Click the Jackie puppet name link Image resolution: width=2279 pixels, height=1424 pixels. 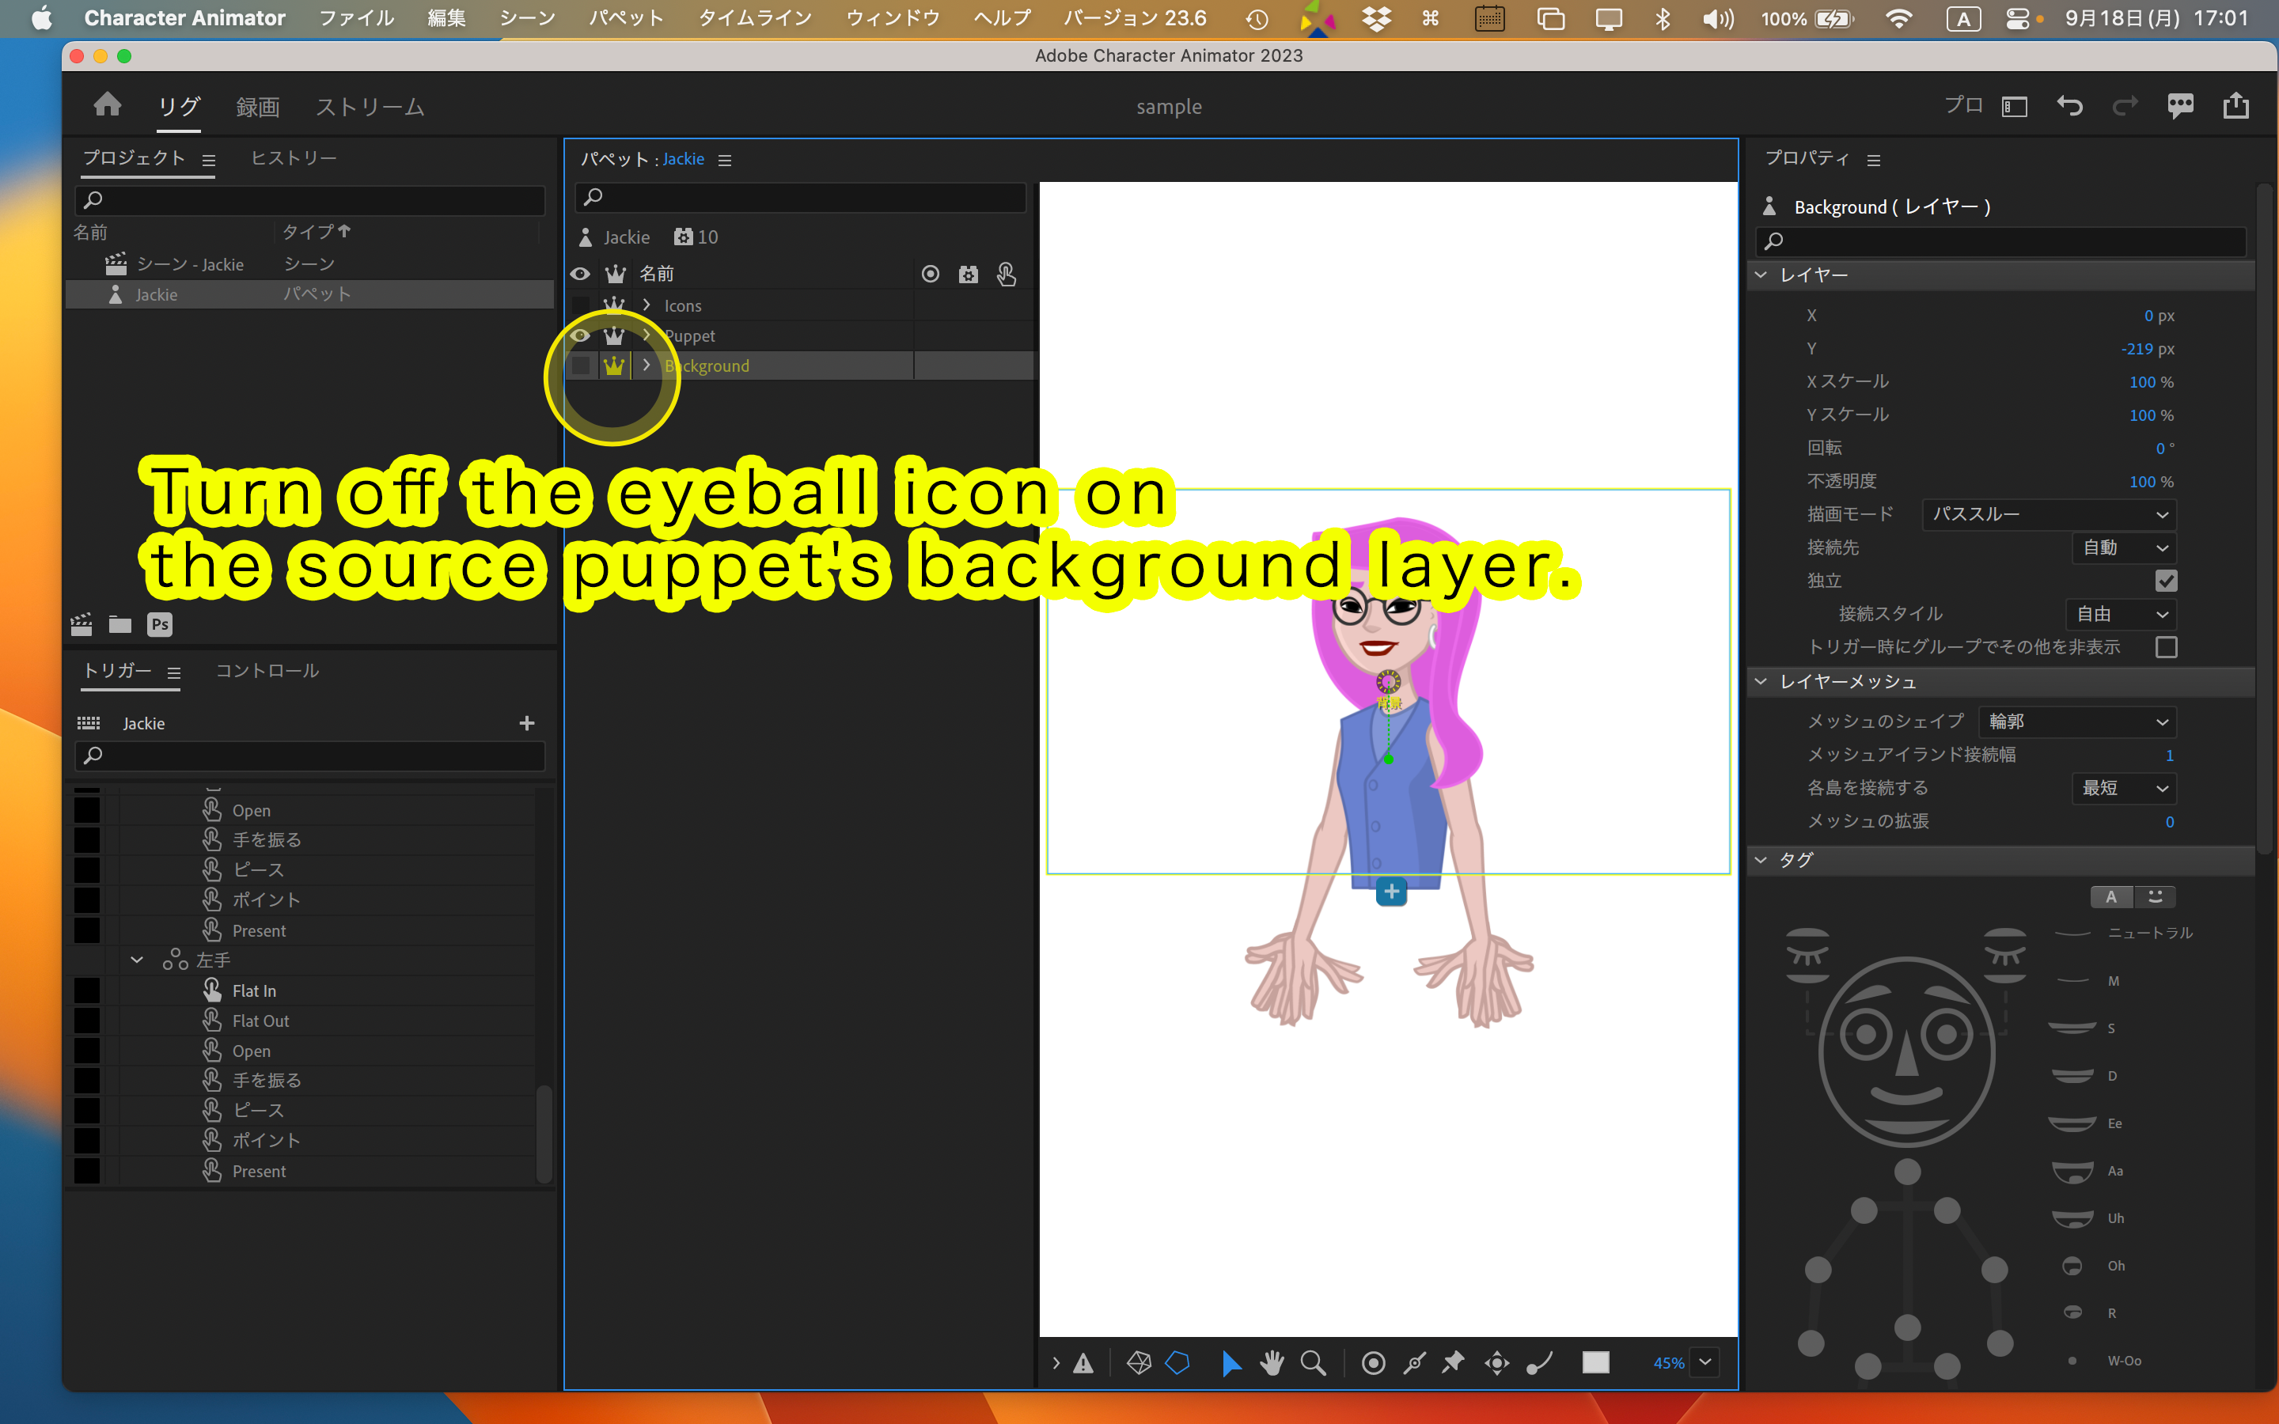[684, 158]
